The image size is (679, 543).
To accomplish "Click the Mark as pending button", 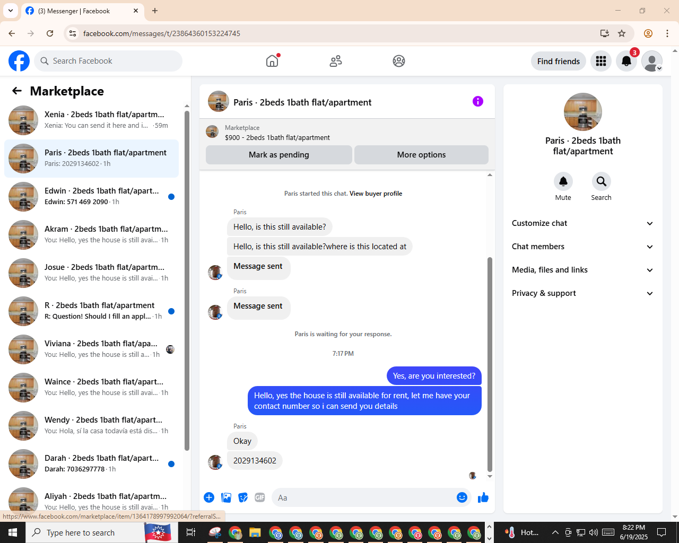I will [x=279, y=155].
